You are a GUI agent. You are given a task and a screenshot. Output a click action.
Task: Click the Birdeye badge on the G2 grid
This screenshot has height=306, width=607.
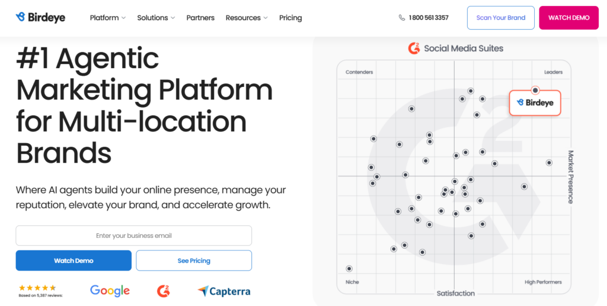[535, 102]
